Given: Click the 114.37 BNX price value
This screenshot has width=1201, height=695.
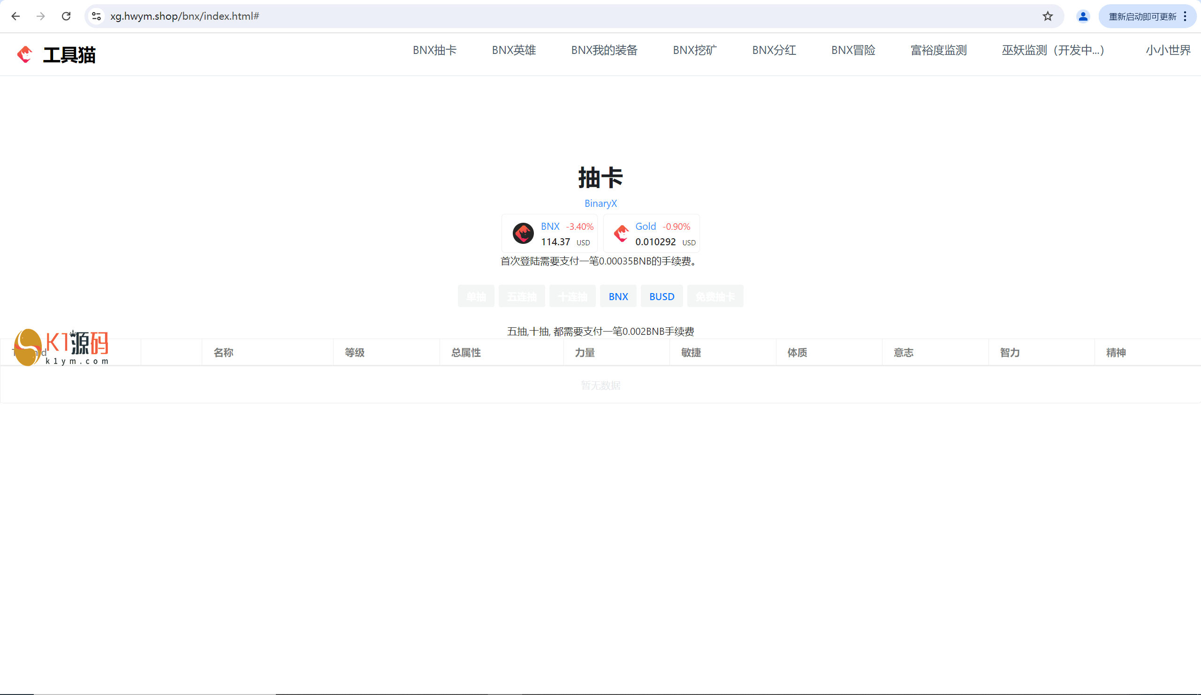Looking at the screenshot, I should pos(555,242).
